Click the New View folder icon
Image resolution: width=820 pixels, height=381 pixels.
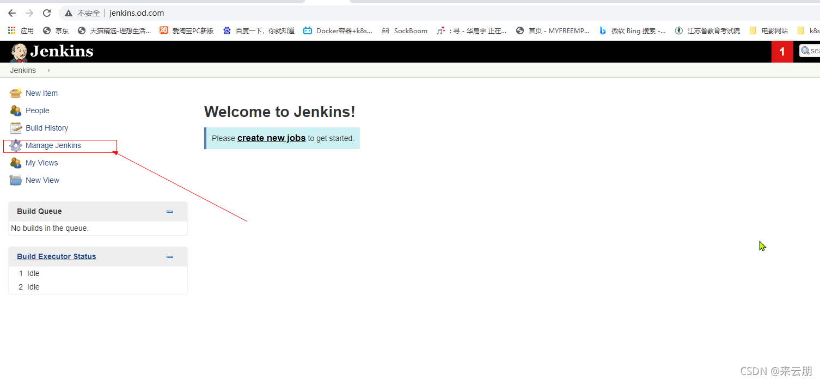[x=16, y=180]
